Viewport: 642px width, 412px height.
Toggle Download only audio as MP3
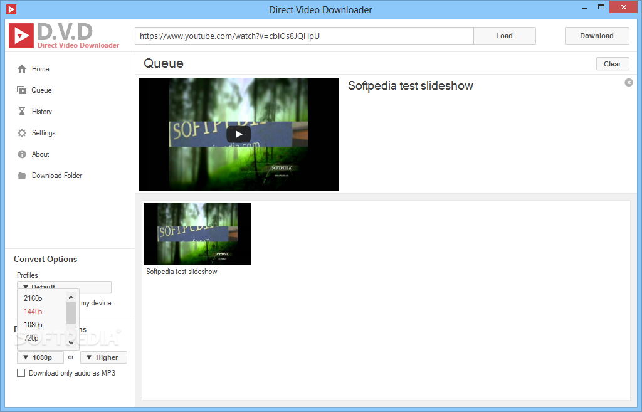[x=21, y=373]
